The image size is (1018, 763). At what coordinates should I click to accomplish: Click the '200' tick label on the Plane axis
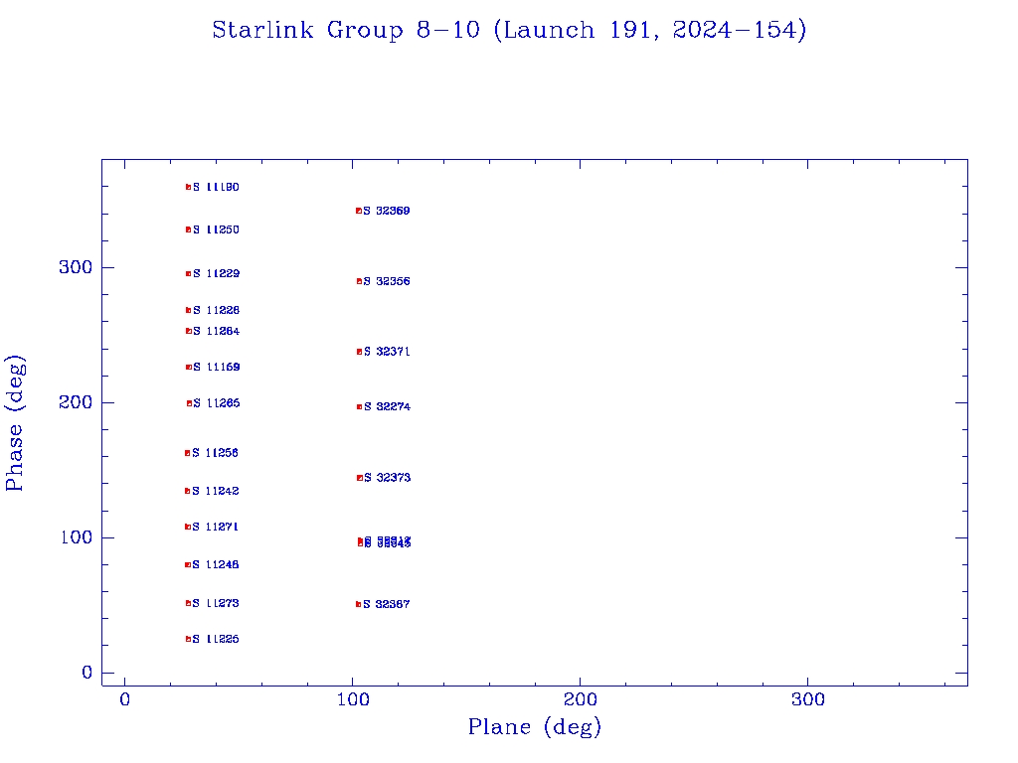[580, 699]
